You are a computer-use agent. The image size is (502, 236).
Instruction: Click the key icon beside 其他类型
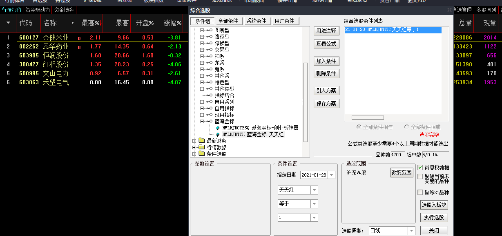point(210,89)
